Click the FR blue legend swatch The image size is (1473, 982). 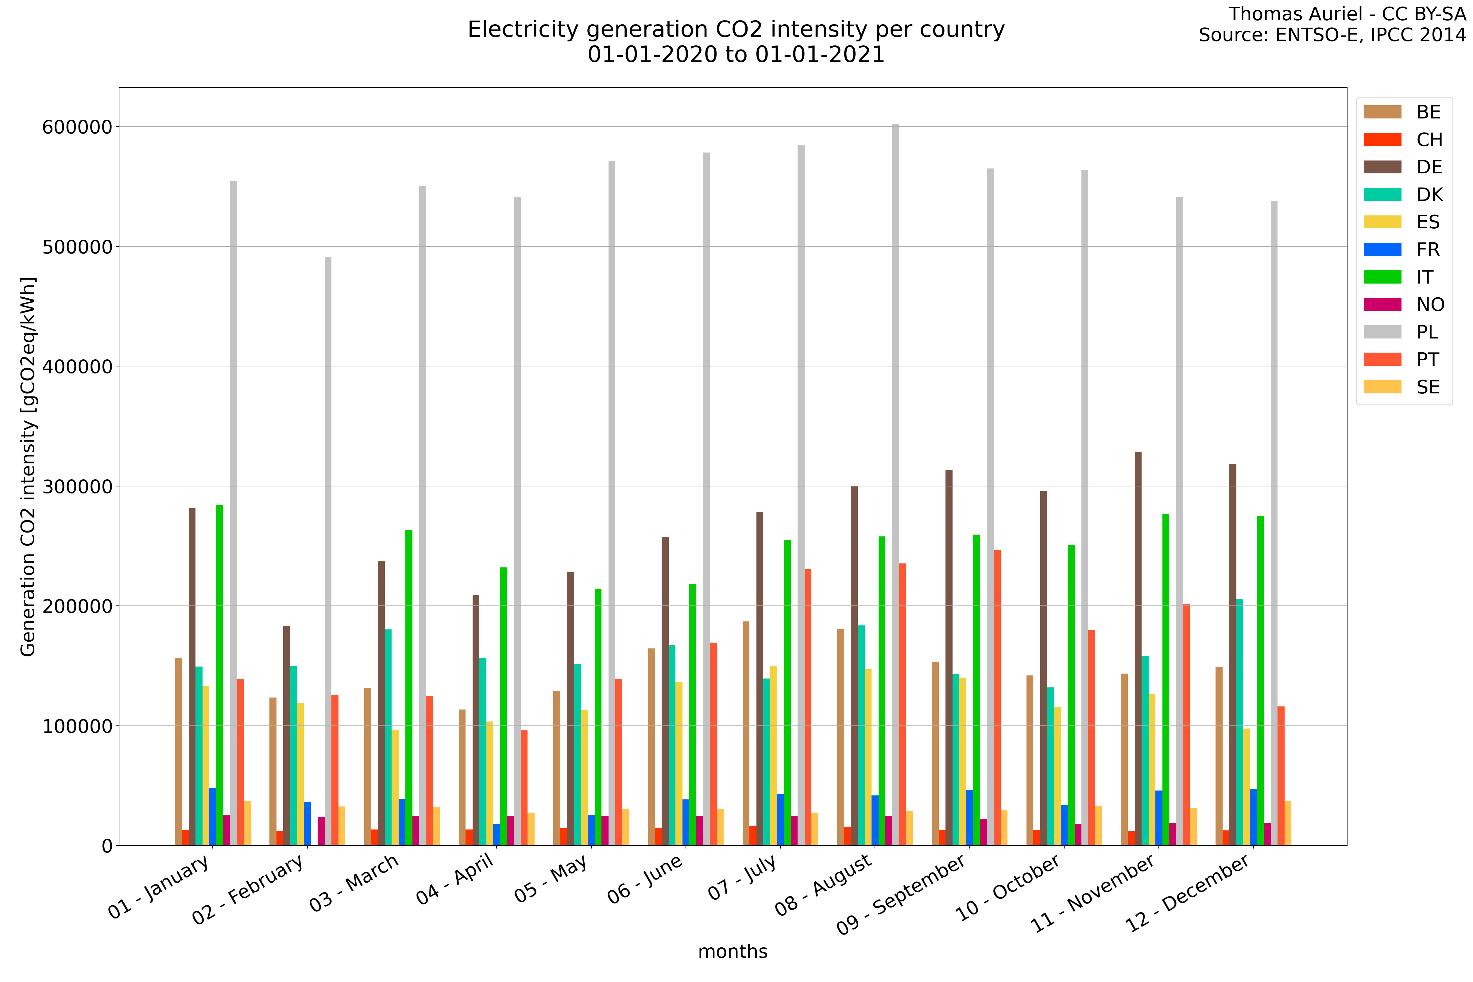point(1382,249)
